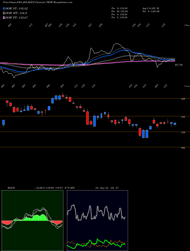Click the 110 price level label on right axis

coord(183,133)
